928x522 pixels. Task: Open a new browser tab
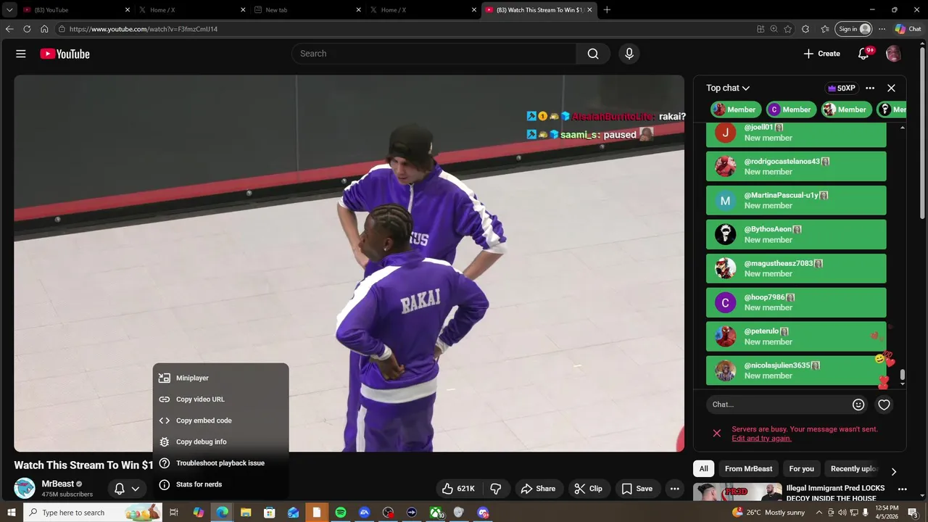pos(607,10)
